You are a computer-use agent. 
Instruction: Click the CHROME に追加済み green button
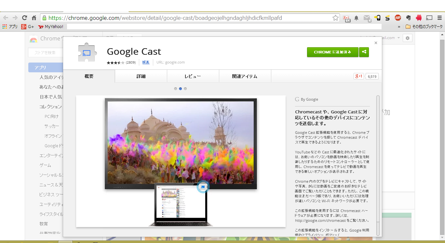point(332,52)
